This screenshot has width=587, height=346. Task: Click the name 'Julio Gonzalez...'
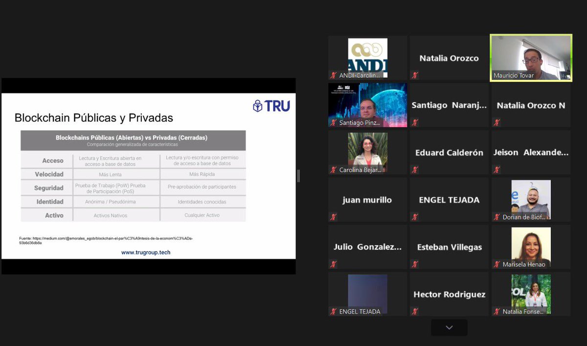click(367, 247)
